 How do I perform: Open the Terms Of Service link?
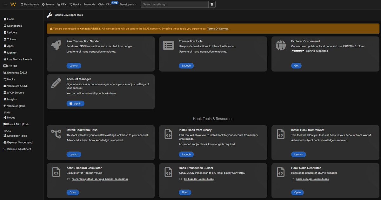(x=218, y=29)
